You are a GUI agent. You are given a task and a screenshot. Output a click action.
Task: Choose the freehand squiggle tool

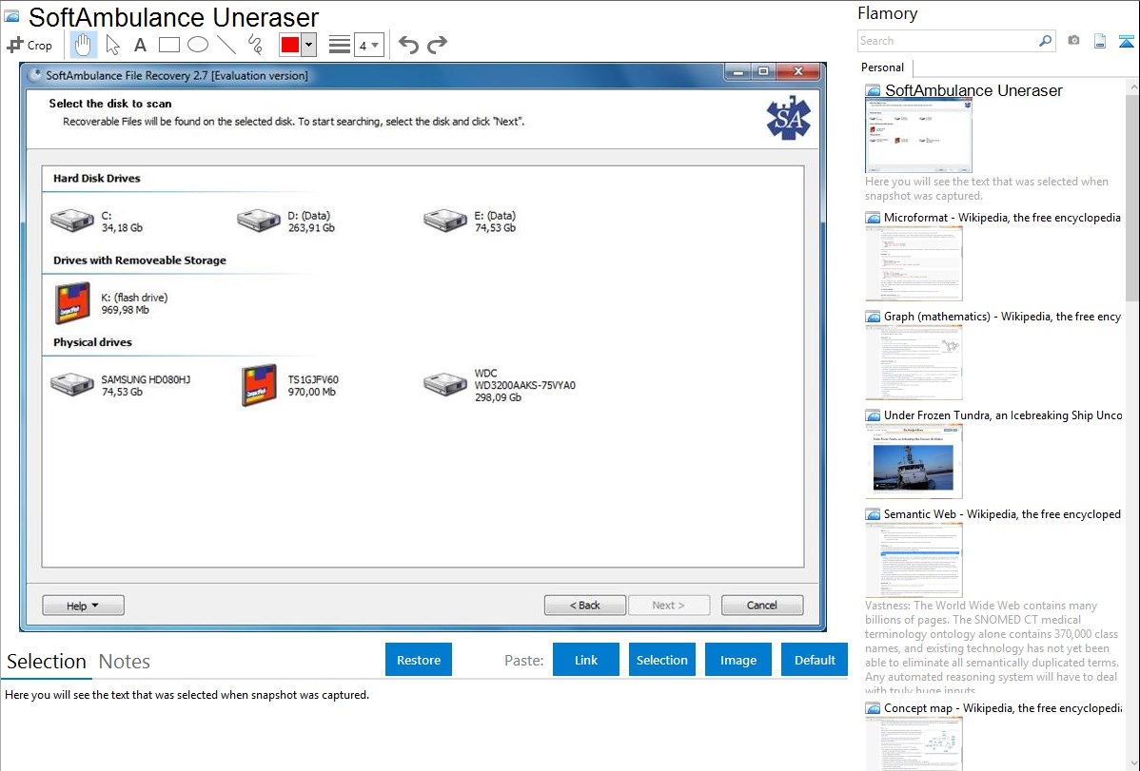click(x=255, y=45)
